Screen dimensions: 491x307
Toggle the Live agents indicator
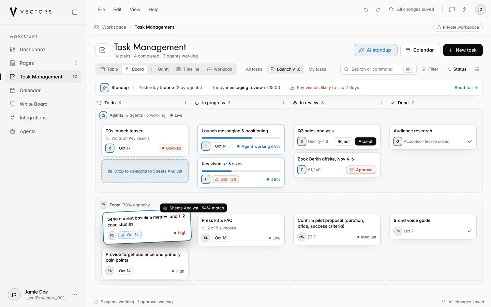point(176,115)
